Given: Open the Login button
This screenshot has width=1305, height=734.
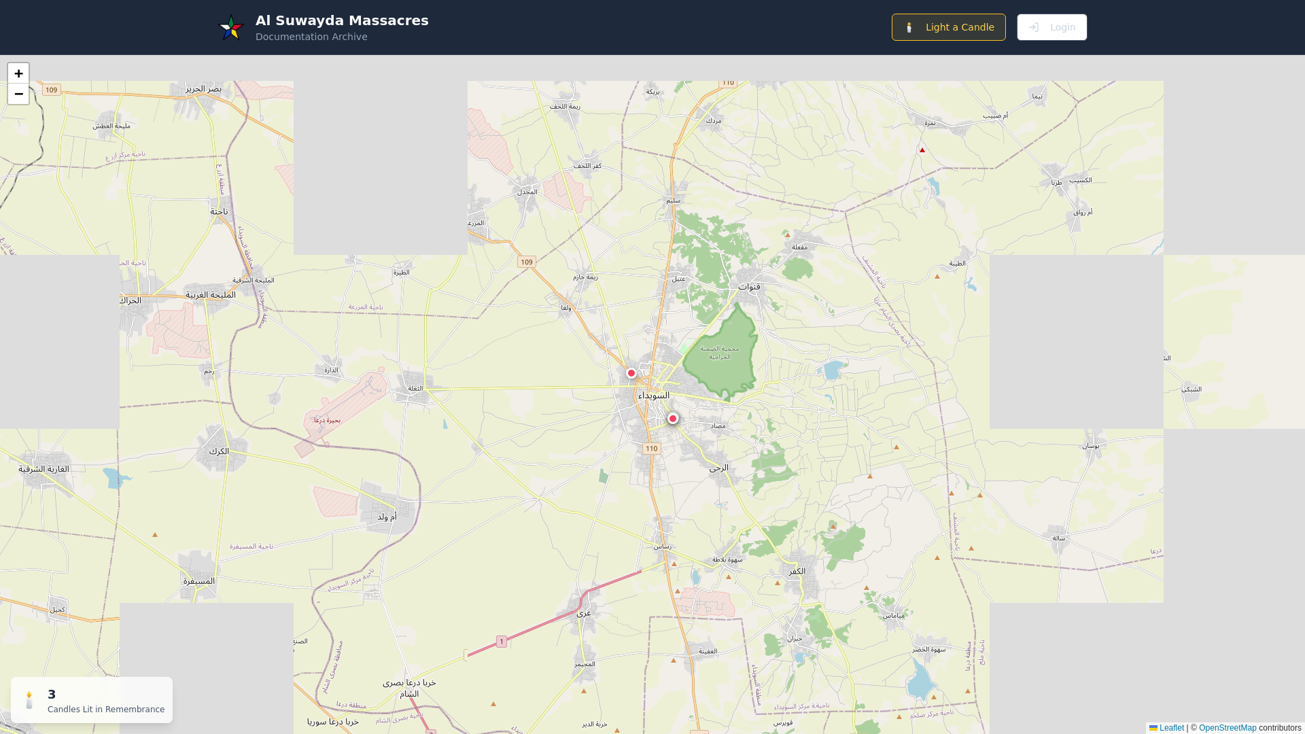Looking at the screenshot, I should (x=1051, y=27).
